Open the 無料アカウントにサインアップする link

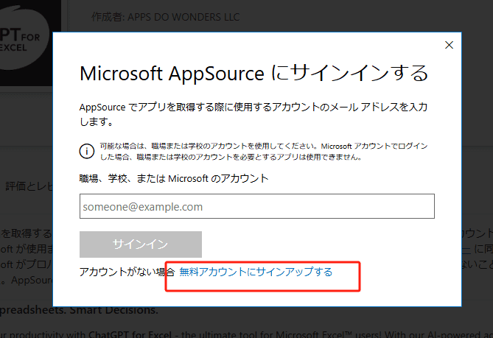point(256,272)
